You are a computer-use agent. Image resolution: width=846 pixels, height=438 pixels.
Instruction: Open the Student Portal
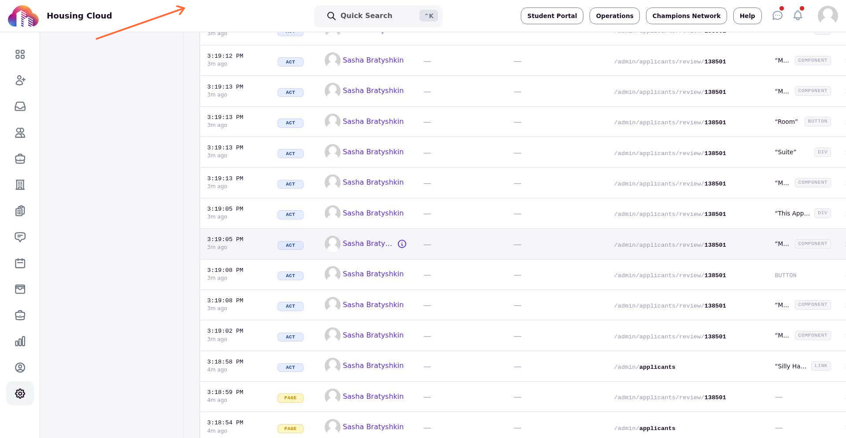coord(552,16)
